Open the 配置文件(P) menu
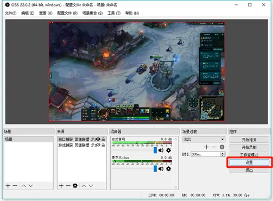Image resolution: width=273 pixels, height=201 pixels. (67, 13)
